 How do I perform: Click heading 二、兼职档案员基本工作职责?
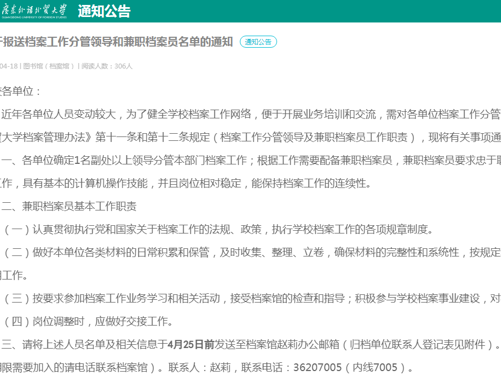[x=69, y=206]
